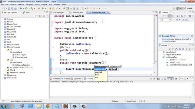Open the New toolbar button dropdown arrow
This screenshot has width=195, height=109.
[x=6, y=8]
